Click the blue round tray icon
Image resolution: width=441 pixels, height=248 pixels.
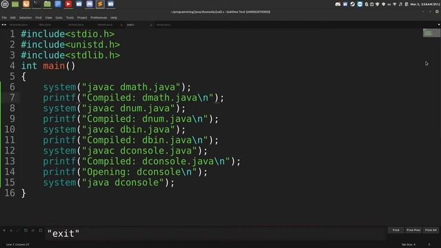tap(360, 4)
